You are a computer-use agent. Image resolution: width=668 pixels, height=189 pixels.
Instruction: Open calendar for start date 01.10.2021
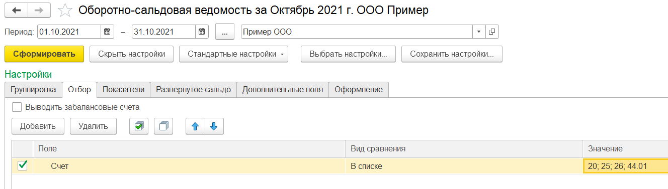[x=107, y=32]
